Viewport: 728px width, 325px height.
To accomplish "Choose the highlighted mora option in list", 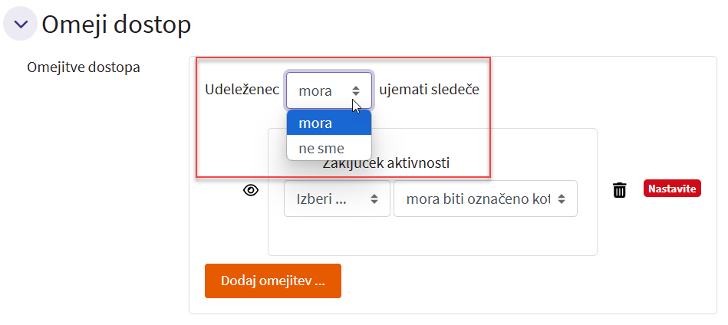I will pos(328,123).
